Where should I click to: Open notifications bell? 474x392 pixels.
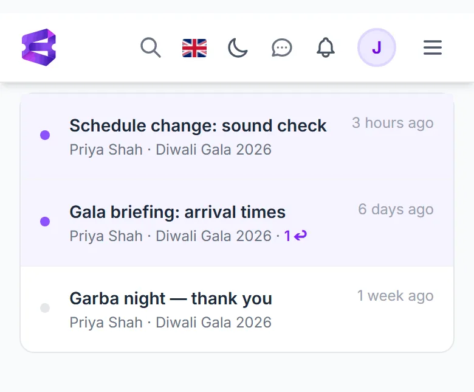326,47
